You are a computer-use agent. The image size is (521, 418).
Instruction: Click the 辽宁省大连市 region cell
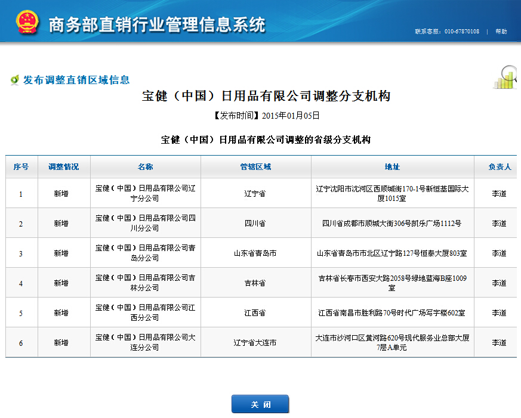pos(255,342)
